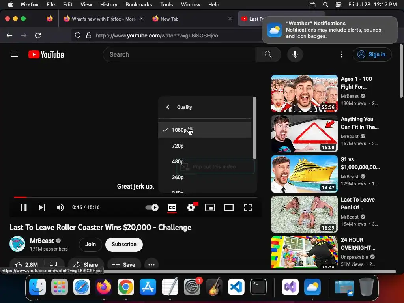Viewport: 404px width, 303px height.
Task: Seek on the video progress bar
Action: (136, 197)
